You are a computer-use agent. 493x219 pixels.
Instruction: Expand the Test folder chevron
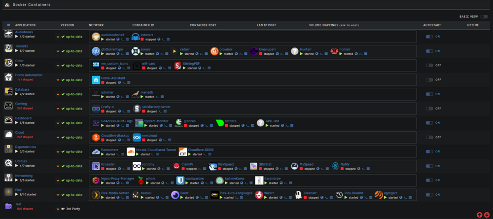tap(58, 209)
